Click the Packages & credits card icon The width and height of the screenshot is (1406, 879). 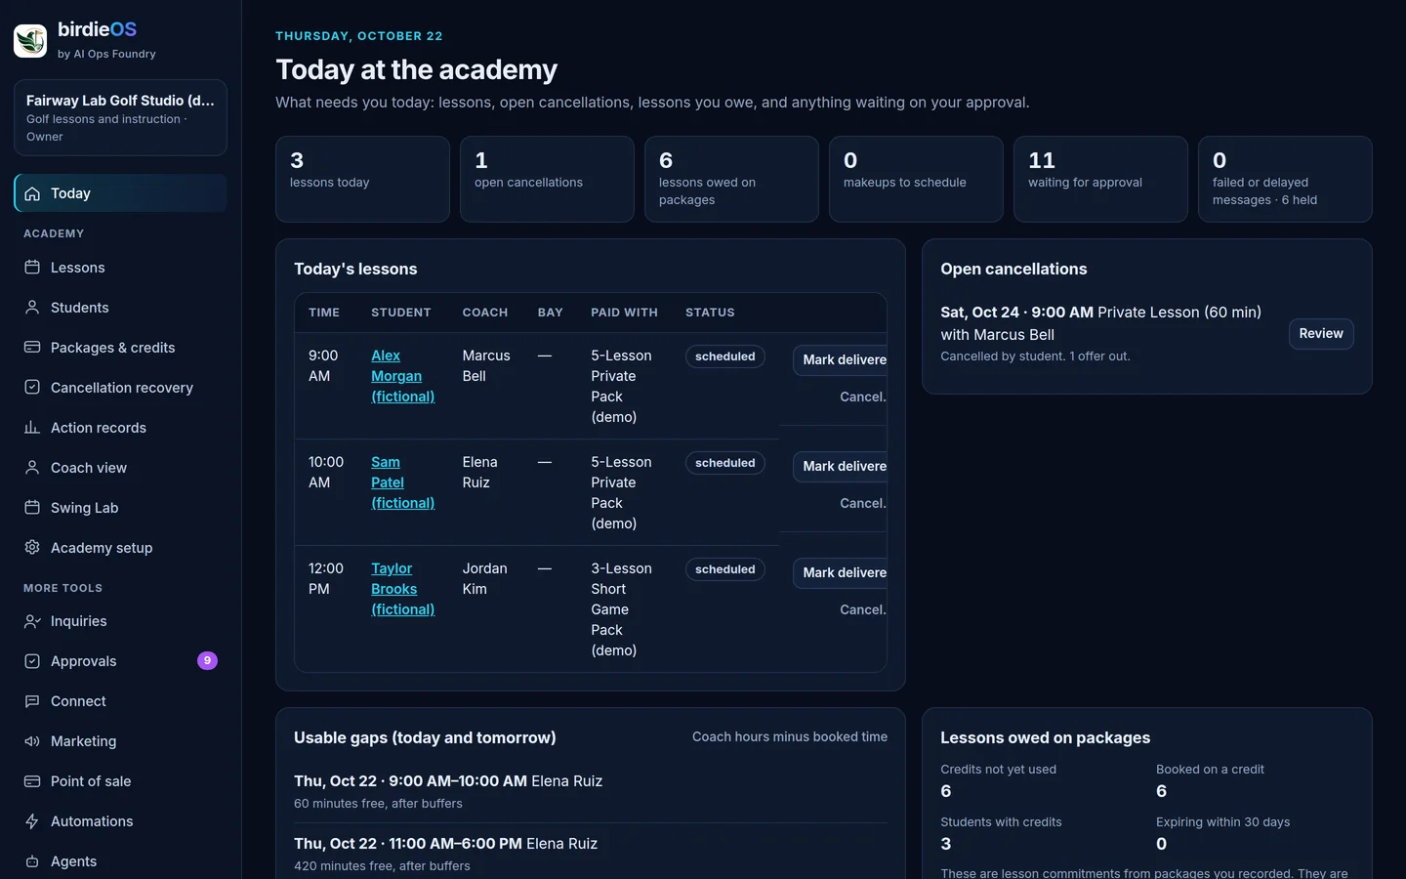(x=32, y=348)
